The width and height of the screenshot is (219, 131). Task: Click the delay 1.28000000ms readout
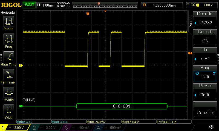[x=162, y=5]
